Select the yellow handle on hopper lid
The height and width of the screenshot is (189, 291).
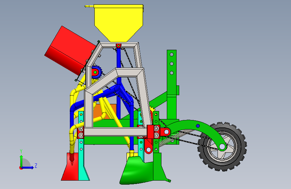[x=89, y=6]
